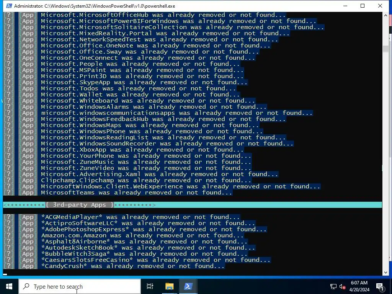Click the Microsoft.MixedReality.Portal line
Screen dimensions: 392x294
(147, 33)
